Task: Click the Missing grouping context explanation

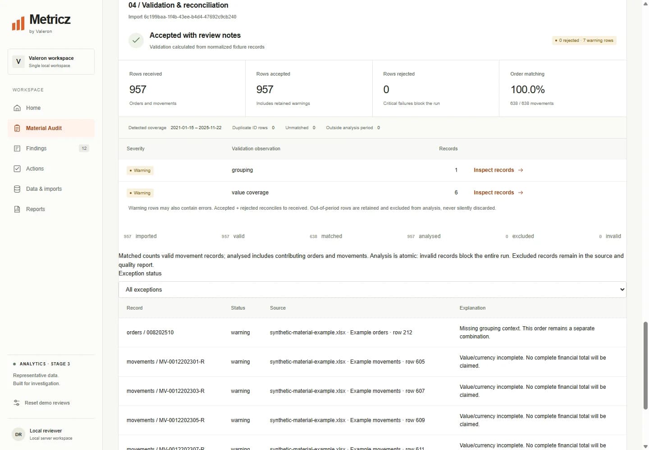Action: tap(527, 333)
